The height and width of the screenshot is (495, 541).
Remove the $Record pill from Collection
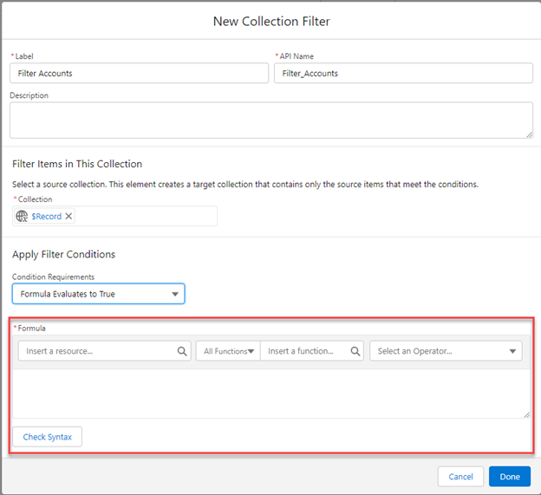pyautogui.click(x=69, y=216)
